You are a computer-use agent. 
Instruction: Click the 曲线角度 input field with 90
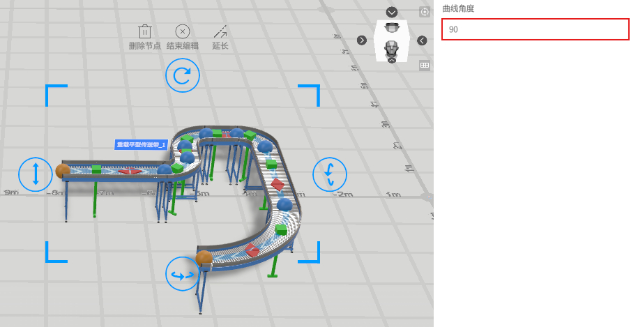pyautogui.click(x=536, y=29)
